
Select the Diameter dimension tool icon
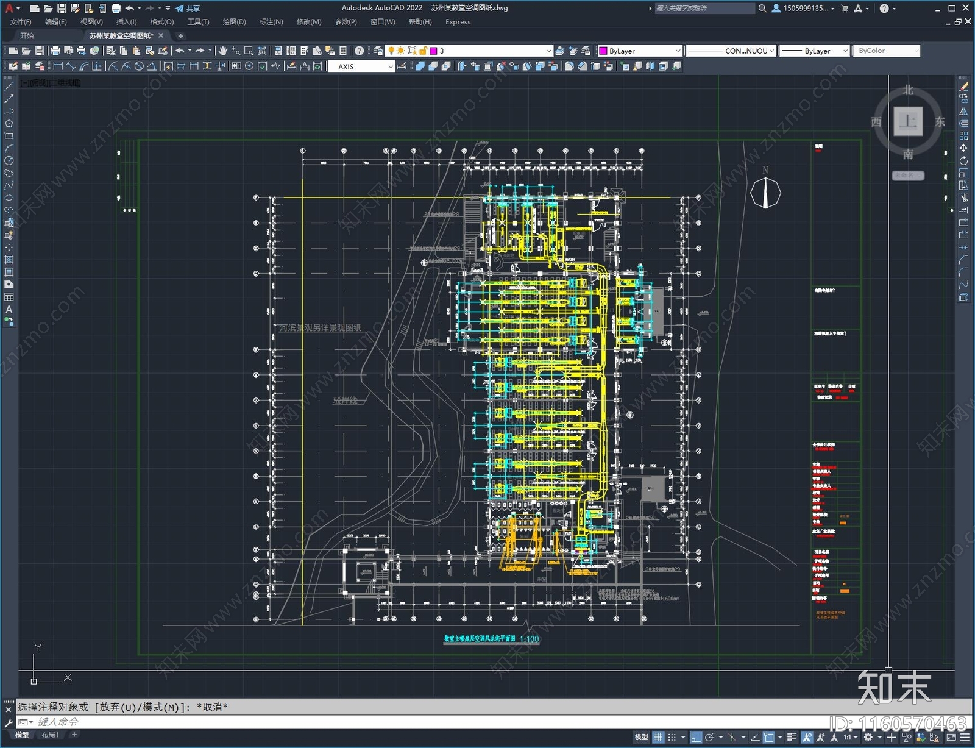pos(139,66)
